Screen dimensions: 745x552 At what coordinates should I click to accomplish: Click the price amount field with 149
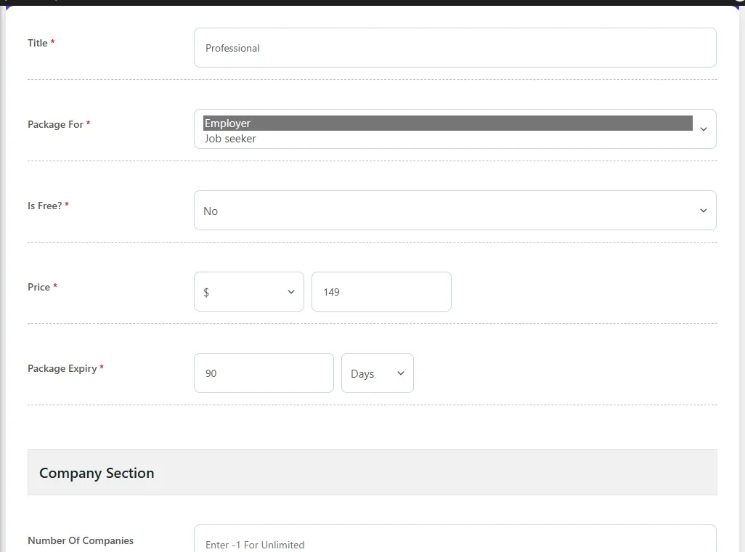pos(381,292)
